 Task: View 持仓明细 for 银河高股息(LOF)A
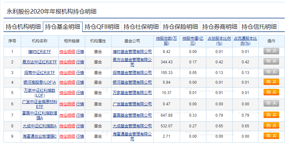point(67,82)
